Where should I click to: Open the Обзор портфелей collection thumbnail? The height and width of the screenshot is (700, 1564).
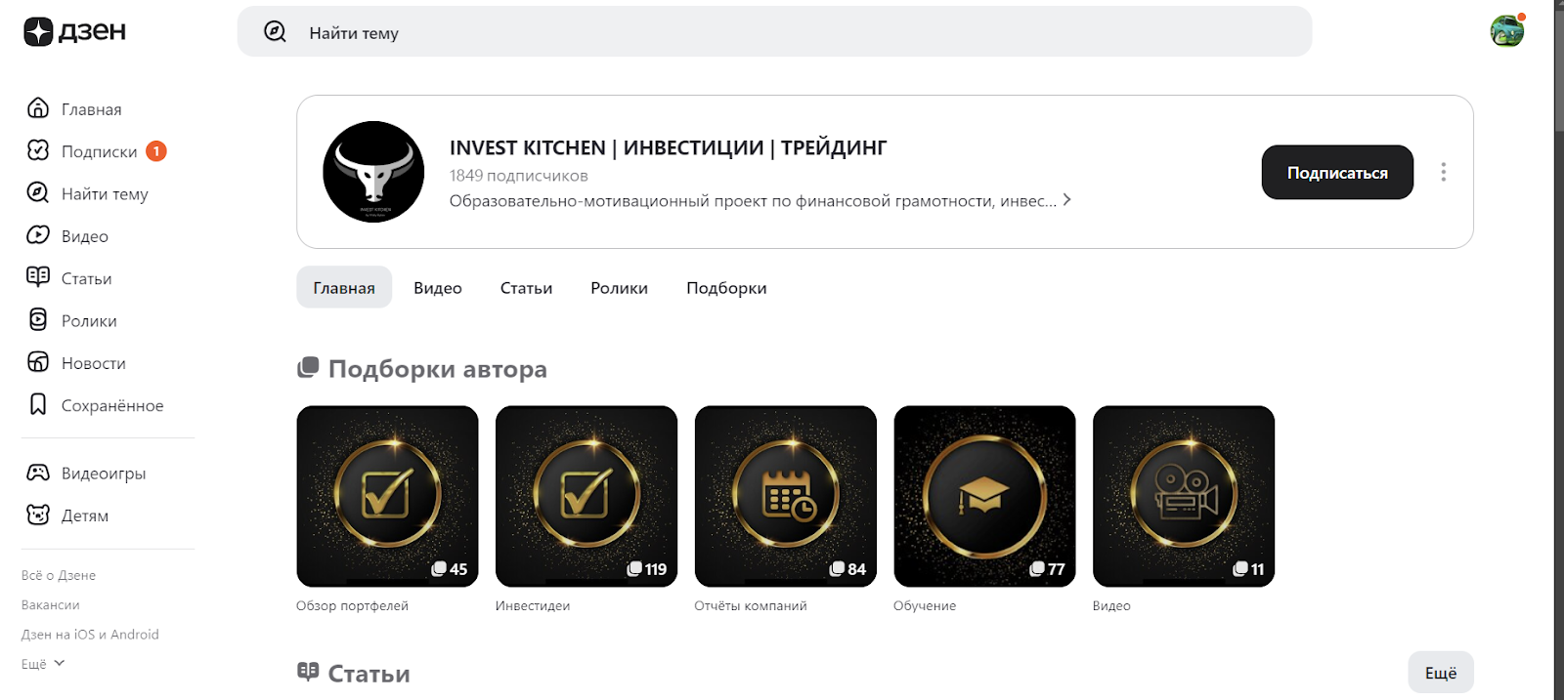click(387, 496)
